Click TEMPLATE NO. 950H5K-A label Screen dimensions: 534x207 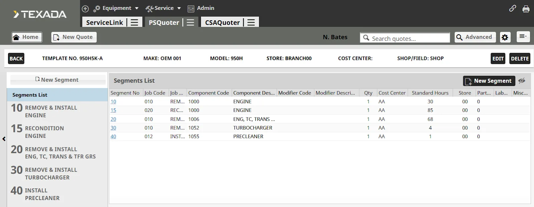72,58
